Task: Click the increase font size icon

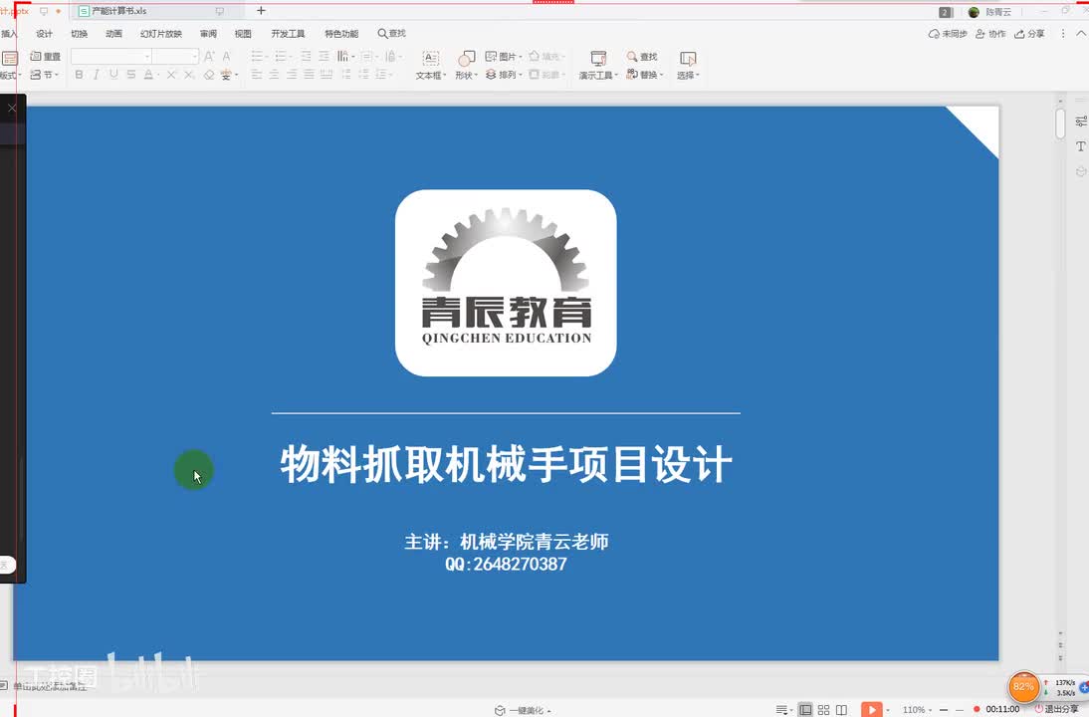Action: pyautogui.click(x=209, y=57)
